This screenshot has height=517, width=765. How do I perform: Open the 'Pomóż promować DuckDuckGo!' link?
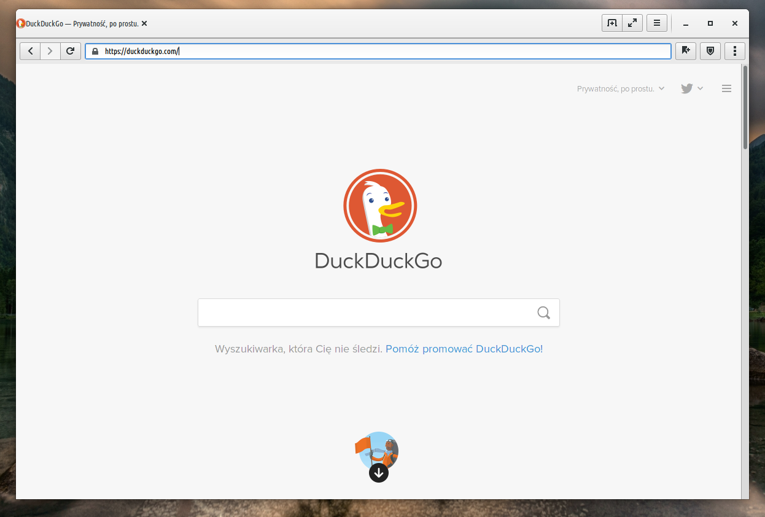464,349
